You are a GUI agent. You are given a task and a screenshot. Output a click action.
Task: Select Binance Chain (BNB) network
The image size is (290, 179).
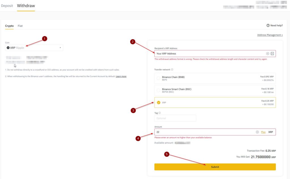coord(215,78)
